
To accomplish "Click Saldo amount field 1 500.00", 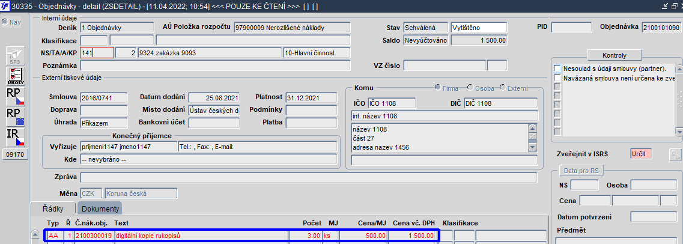I will coord(479,40).
